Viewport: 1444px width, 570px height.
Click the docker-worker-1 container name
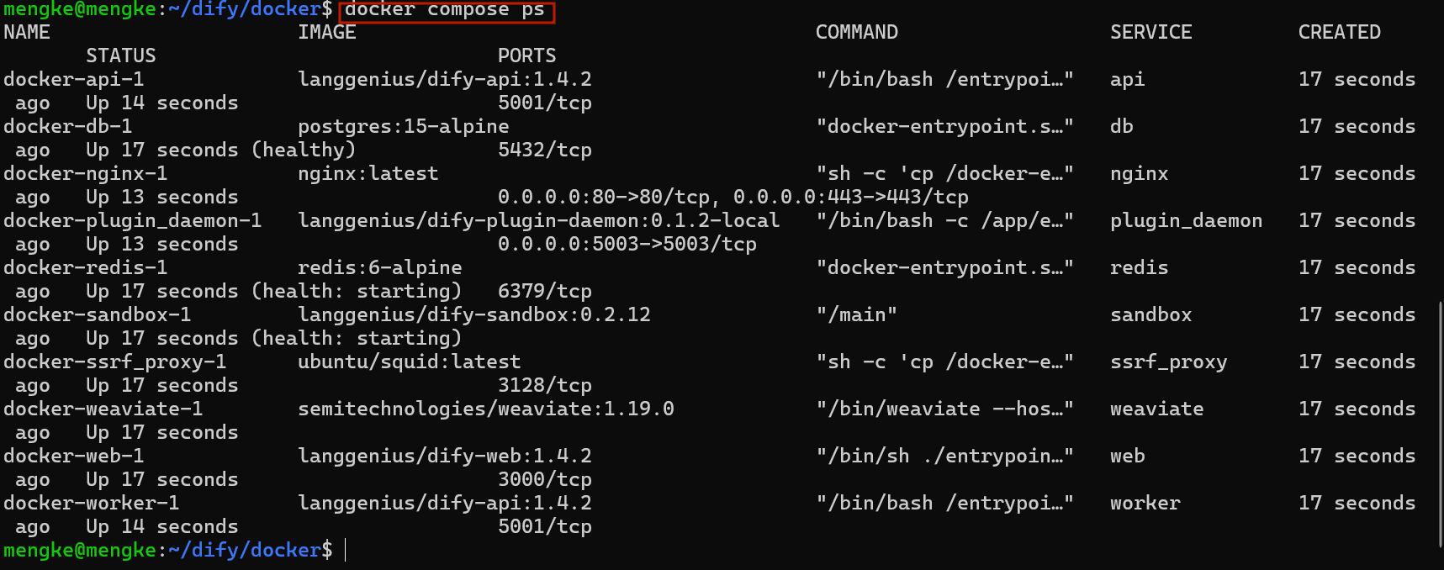91,503
